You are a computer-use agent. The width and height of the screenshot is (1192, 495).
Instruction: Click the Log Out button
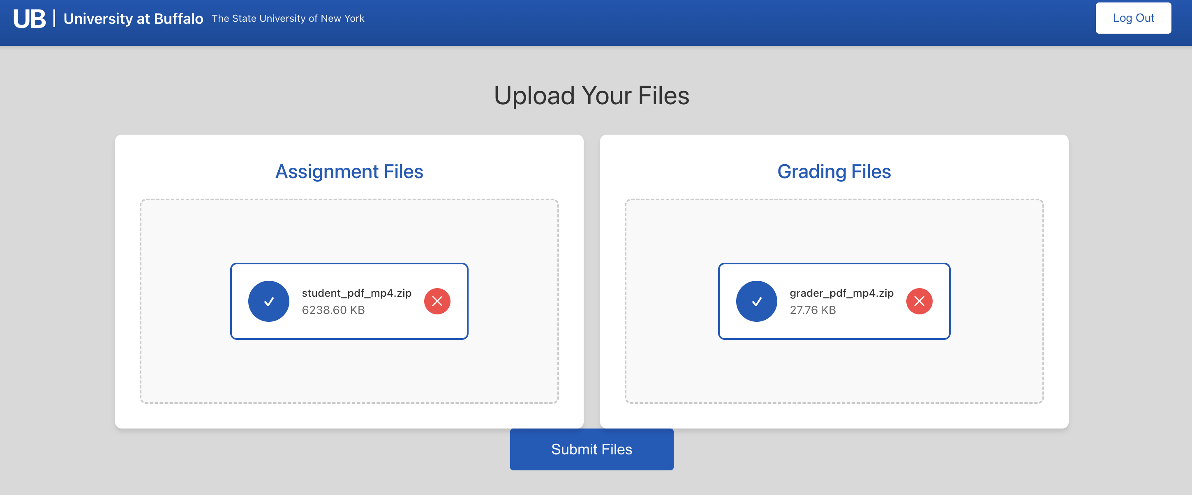coord(1133,18)
